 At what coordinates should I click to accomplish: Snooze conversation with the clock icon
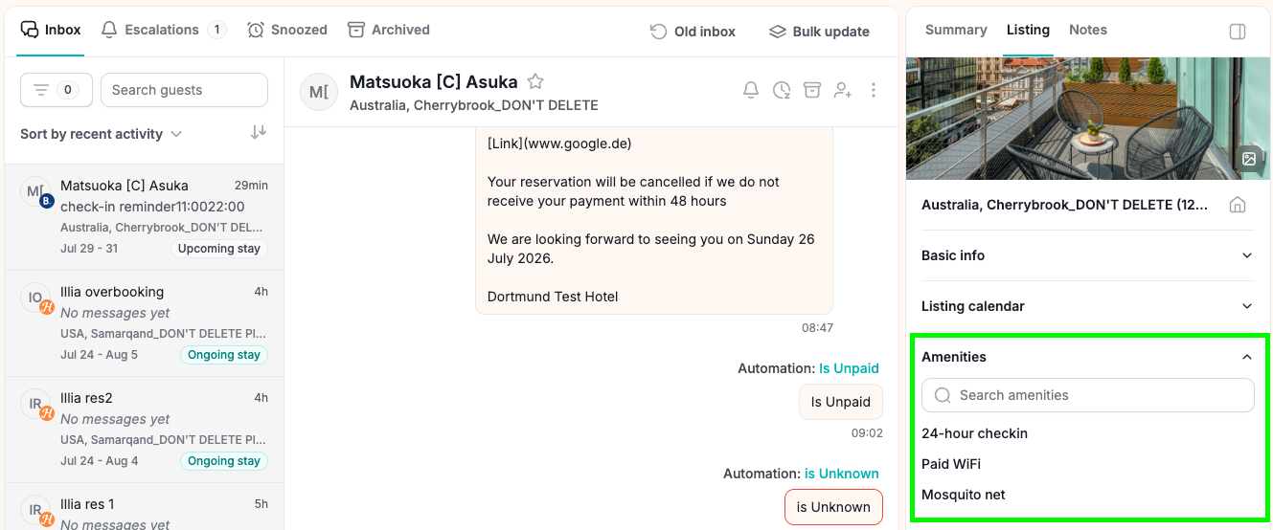click(782, 90)
